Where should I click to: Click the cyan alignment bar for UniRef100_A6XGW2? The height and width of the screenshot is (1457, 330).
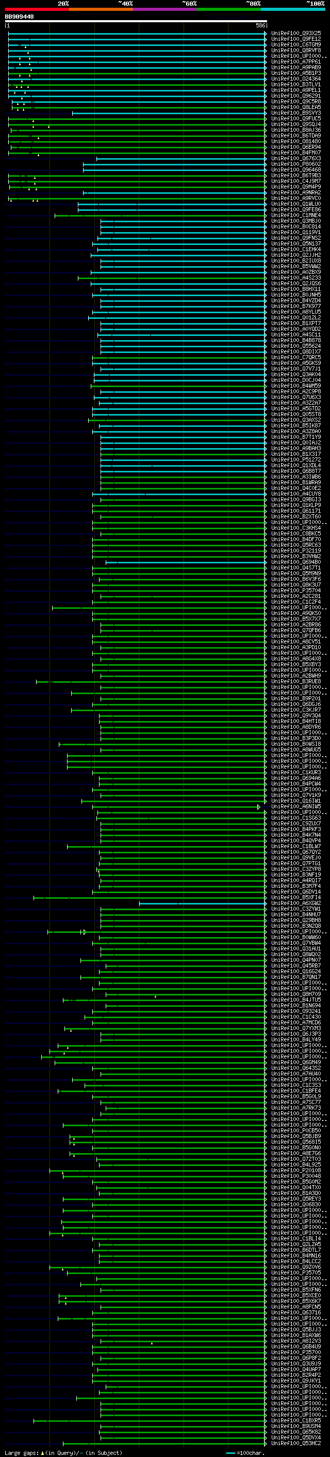click(x=203, y=903)
